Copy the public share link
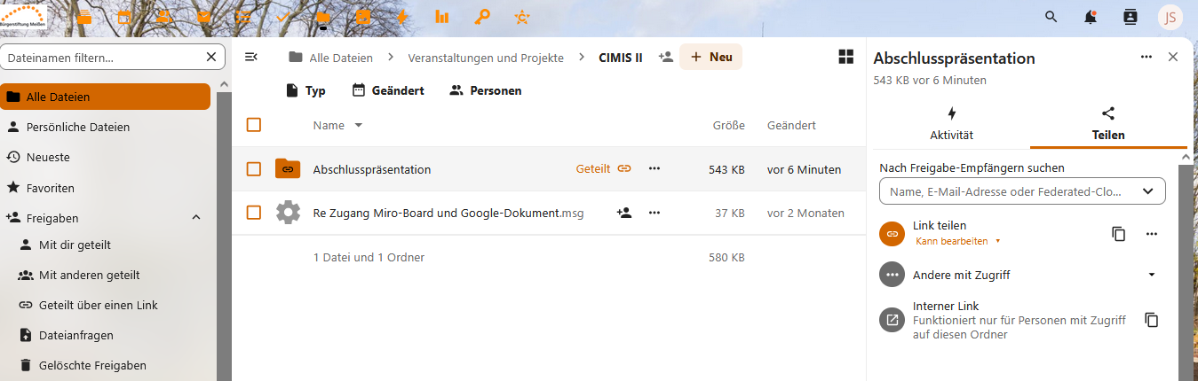The width and height of the screenshot is (1198, 381). point(1119,234)
